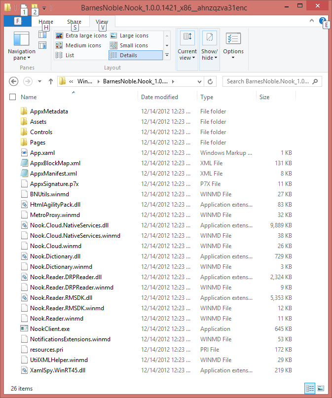Select UtilXMLHelper.winmd file

click(59, 360)
